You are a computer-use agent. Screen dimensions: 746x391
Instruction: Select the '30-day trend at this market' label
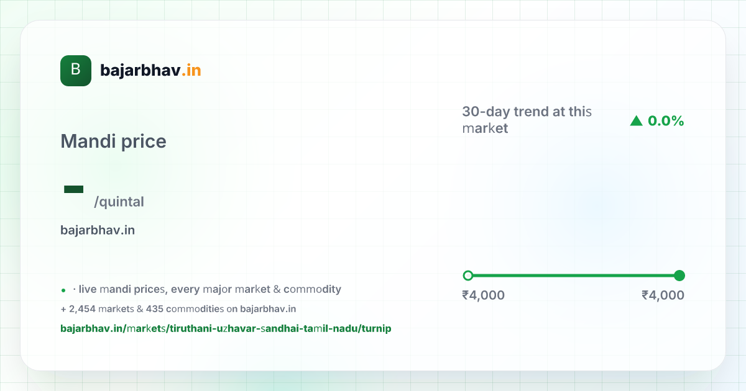tap(527, 120)
